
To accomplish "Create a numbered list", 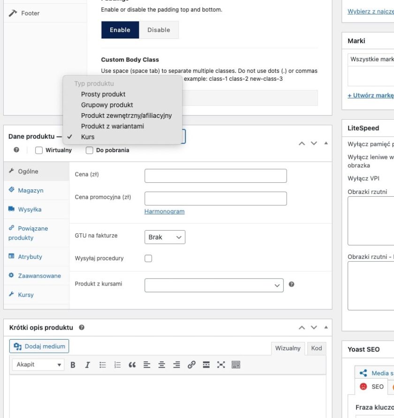I will (x=117, y=364).
